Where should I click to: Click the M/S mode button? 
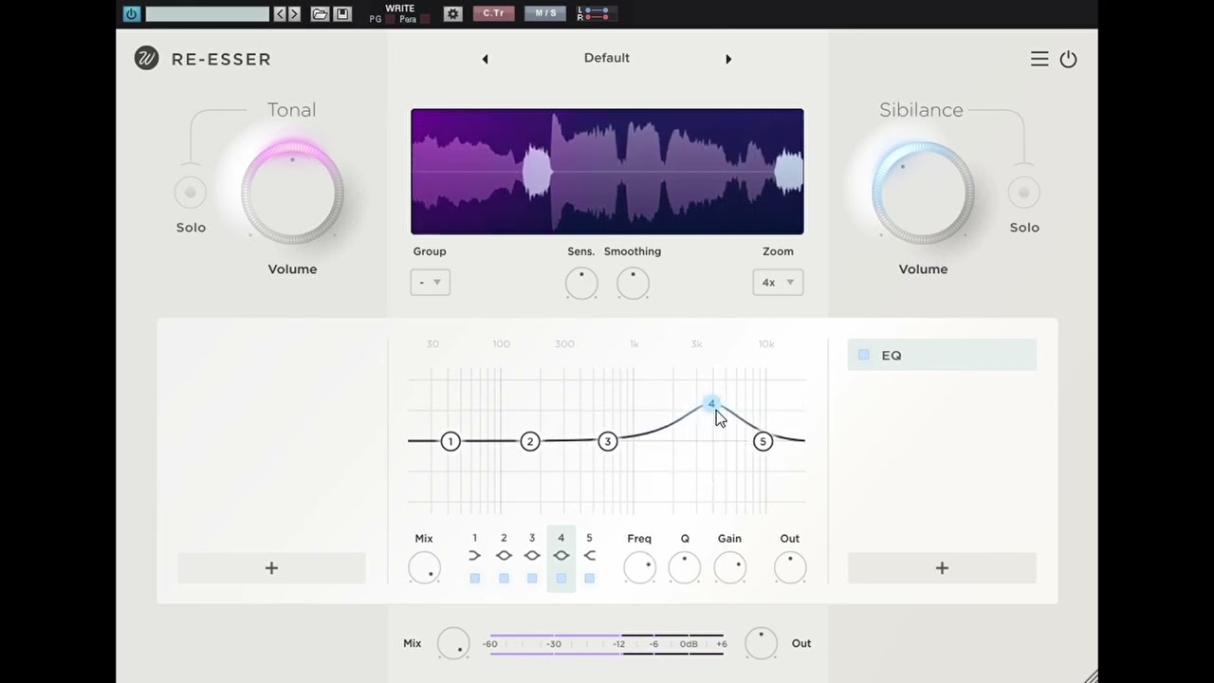[x=546, y=13]
